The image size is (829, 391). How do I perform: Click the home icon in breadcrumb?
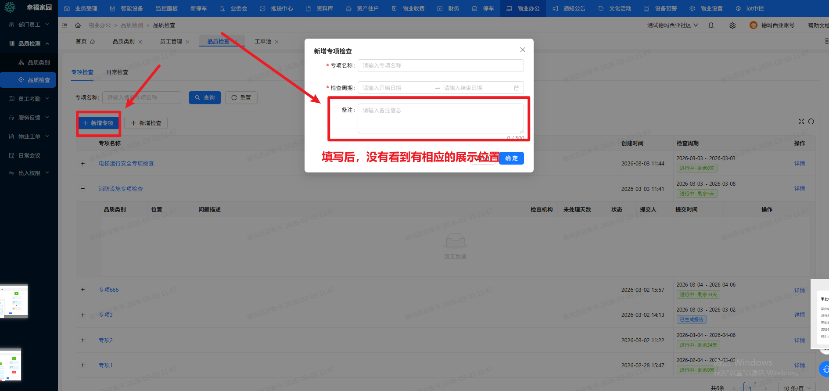pyautogui.click(x=78, y=25)
